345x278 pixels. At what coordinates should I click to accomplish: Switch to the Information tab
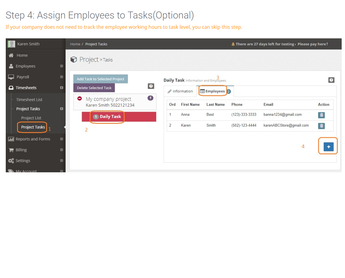point(180,91)
